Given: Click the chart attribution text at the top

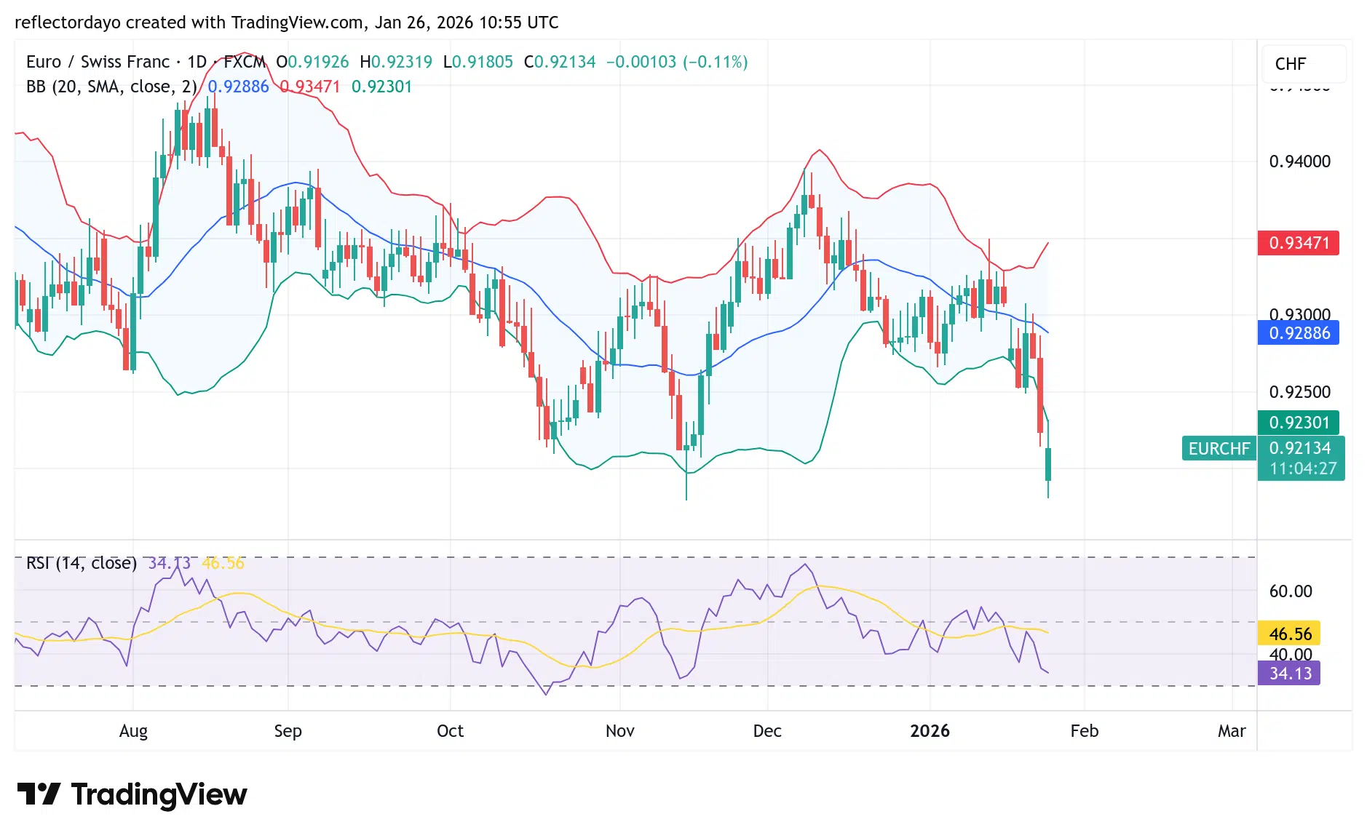Looking at the screenshot, I should point(287,23).
